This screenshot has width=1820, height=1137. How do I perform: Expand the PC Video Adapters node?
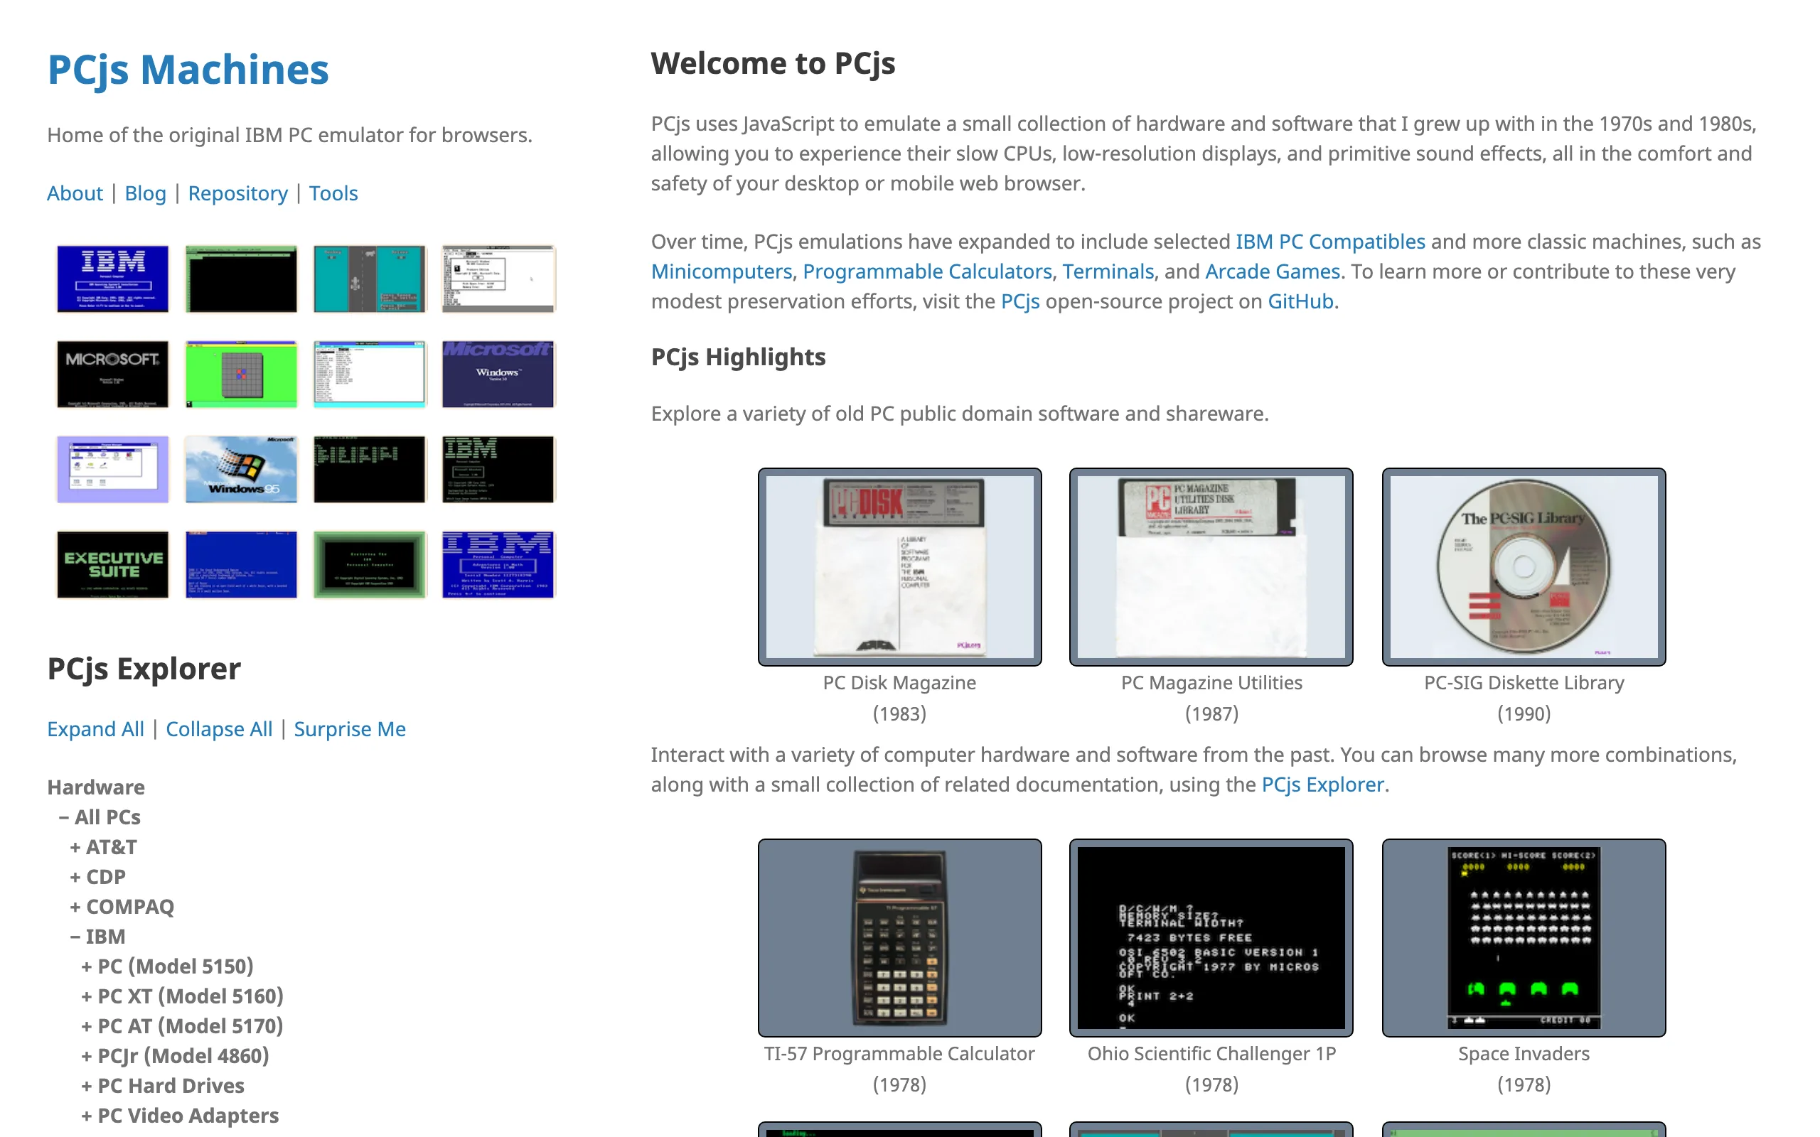[180, 1115]
